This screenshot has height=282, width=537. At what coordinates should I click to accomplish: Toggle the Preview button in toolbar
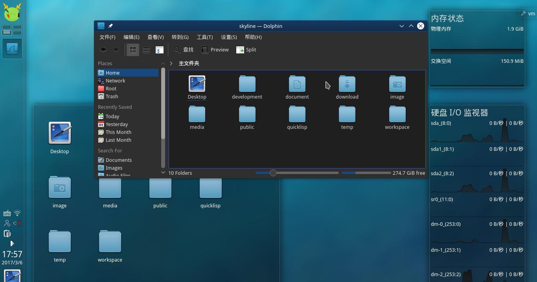click(x=215, y=49)
